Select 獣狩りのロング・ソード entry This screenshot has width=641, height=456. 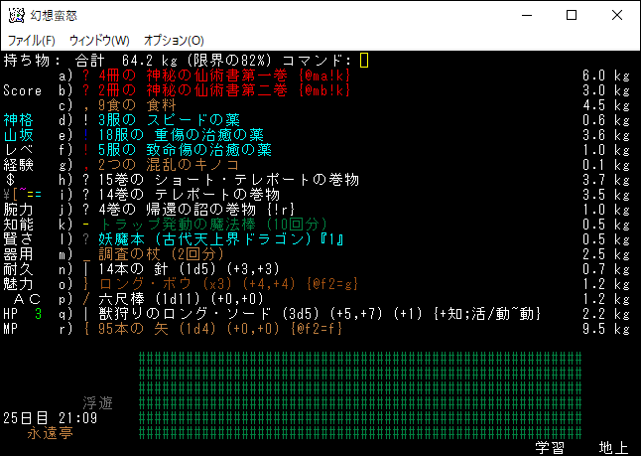(298, 314)
